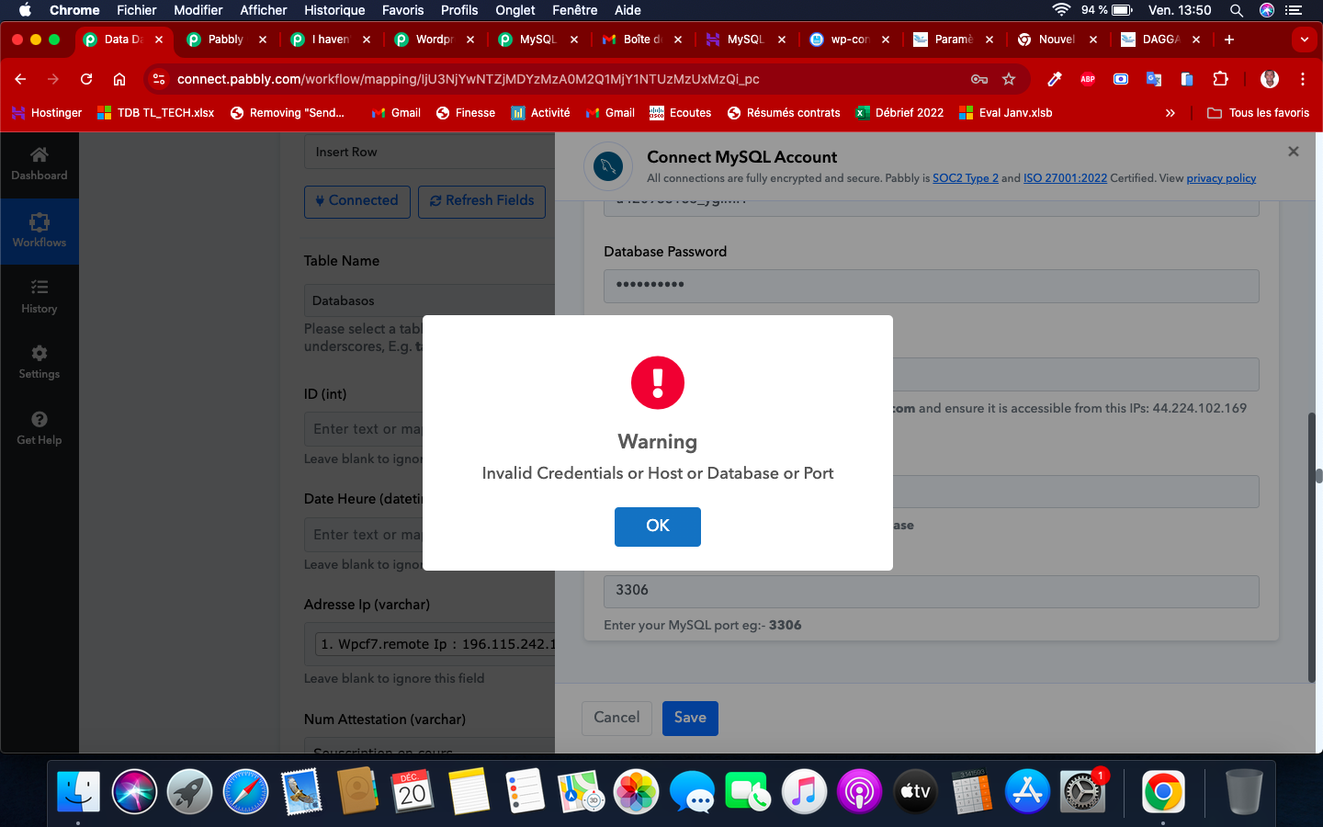Screen dimensions: 1323x827
Task: Click the Refresh Fields button
Action: point(481,201)
